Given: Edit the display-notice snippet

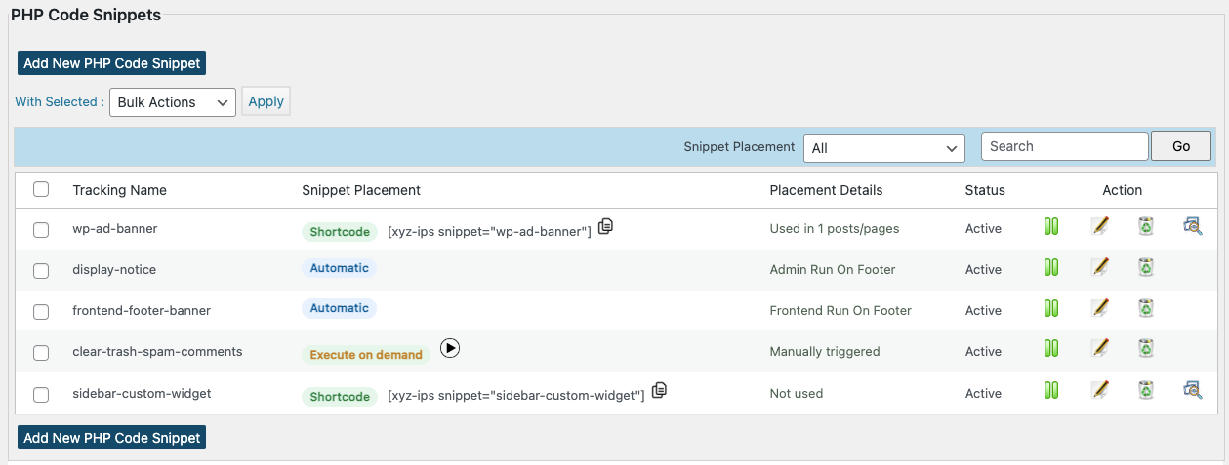Looking at the screenshot, I should 1100,267.
